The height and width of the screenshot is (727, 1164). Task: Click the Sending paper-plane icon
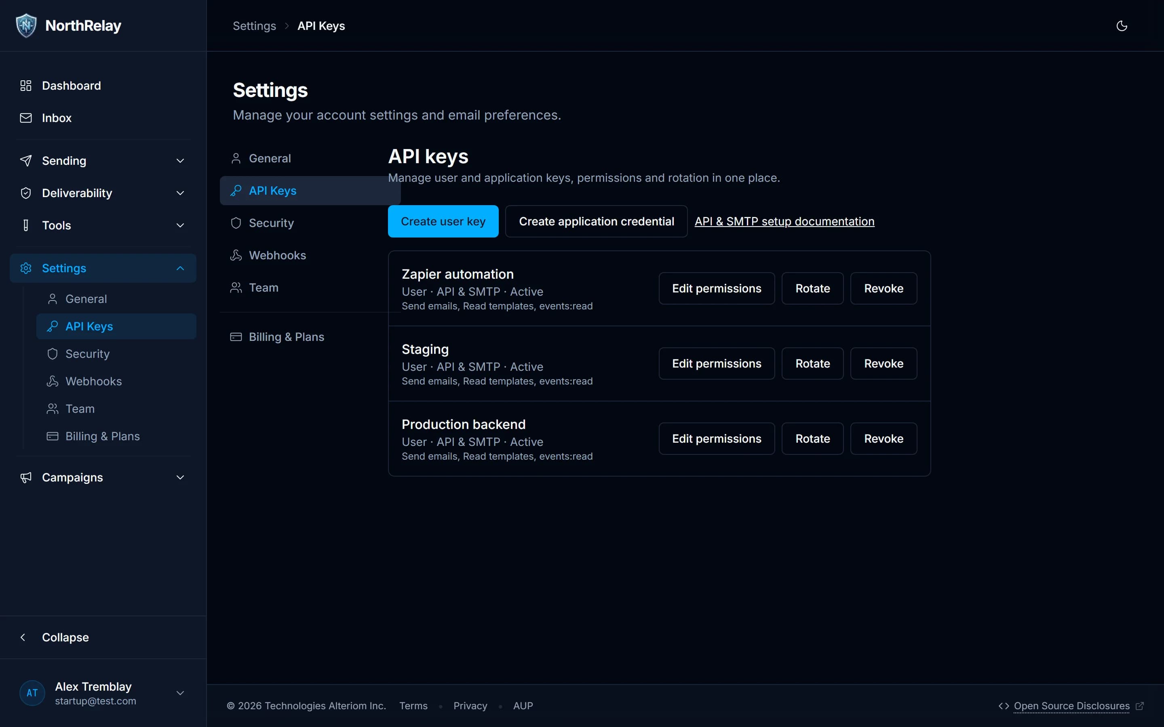[x=26, y=161]
